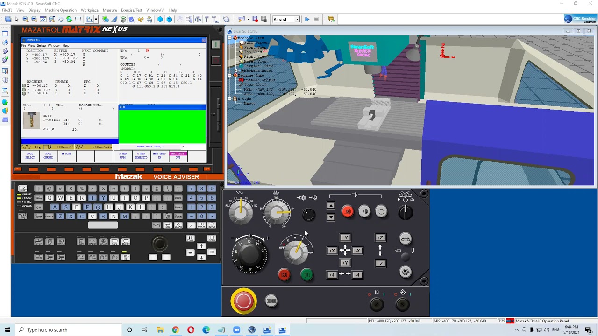
Task: Click the red feed hold button
Action: (284, 274)
